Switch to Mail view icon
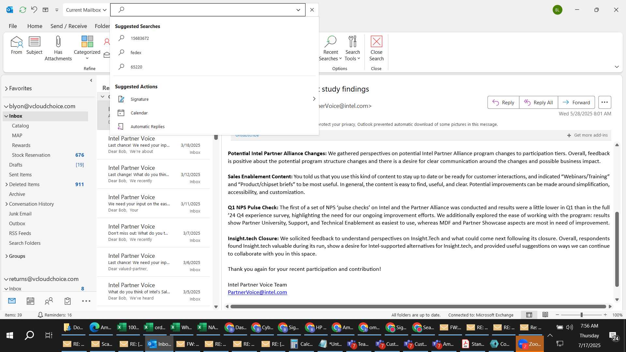 12,301
